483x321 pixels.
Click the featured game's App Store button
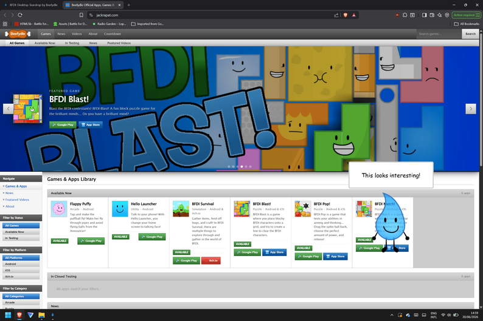tap(91, 125)
